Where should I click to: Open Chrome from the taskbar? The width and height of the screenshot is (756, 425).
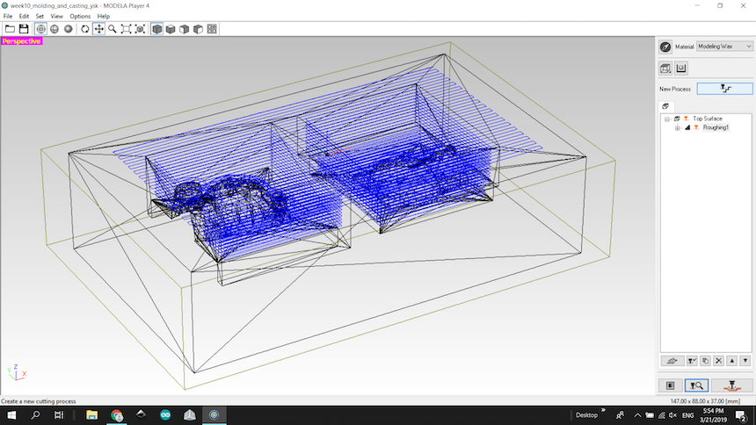point(117,415)
